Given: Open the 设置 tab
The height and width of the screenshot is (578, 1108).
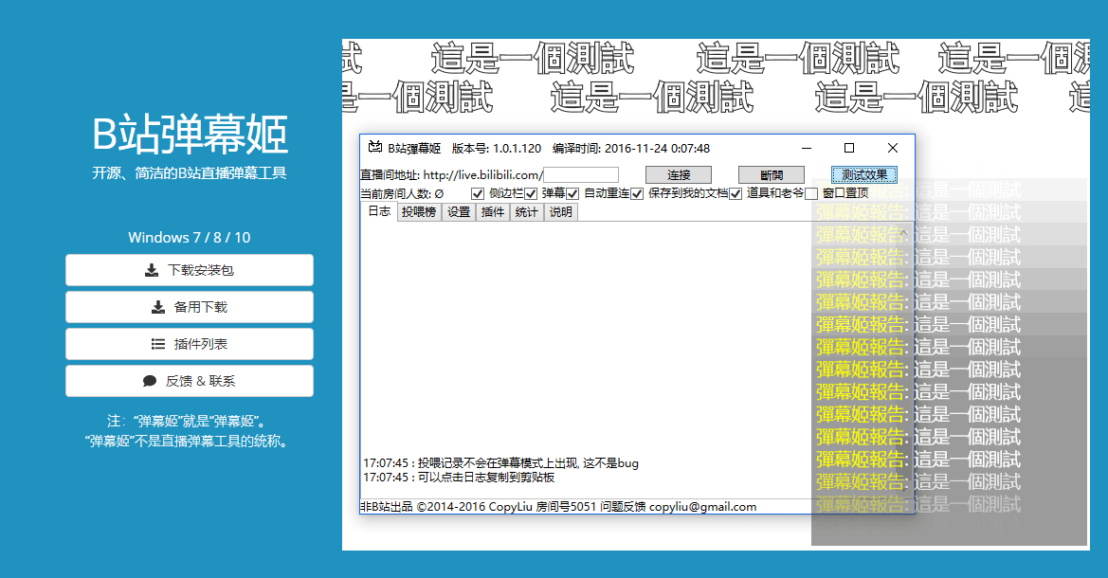Looking at the screenshot, I should (x=459, y=212).
